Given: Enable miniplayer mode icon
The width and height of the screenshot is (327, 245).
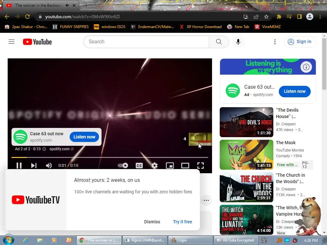Looking at the screenshot, I should [170, 166].
